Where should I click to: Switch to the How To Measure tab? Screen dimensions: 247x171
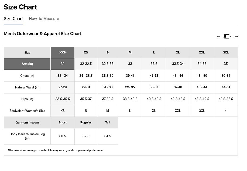pyautogui.click(x=44, y=19)
